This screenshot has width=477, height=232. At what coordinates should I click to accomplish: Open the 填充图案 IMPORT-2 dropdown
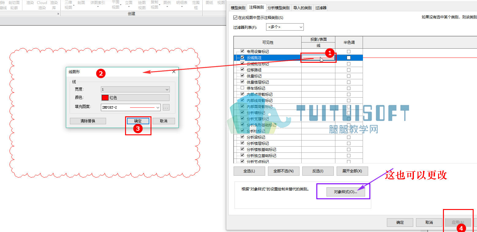click(131, 107)
